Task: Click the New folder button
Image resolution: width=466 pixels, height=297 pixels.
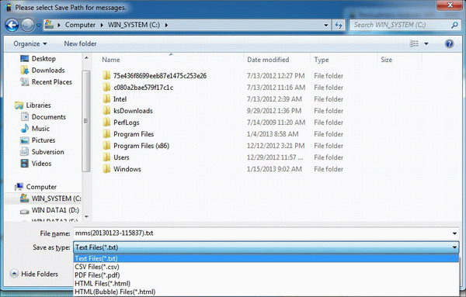Action: click(80, 43)
